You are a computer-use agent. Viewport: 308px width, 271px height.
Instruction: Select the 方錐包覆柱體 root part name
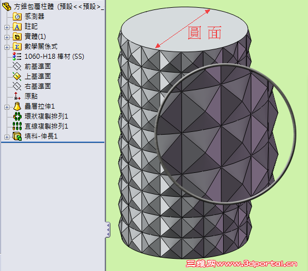tap(34, 7)
